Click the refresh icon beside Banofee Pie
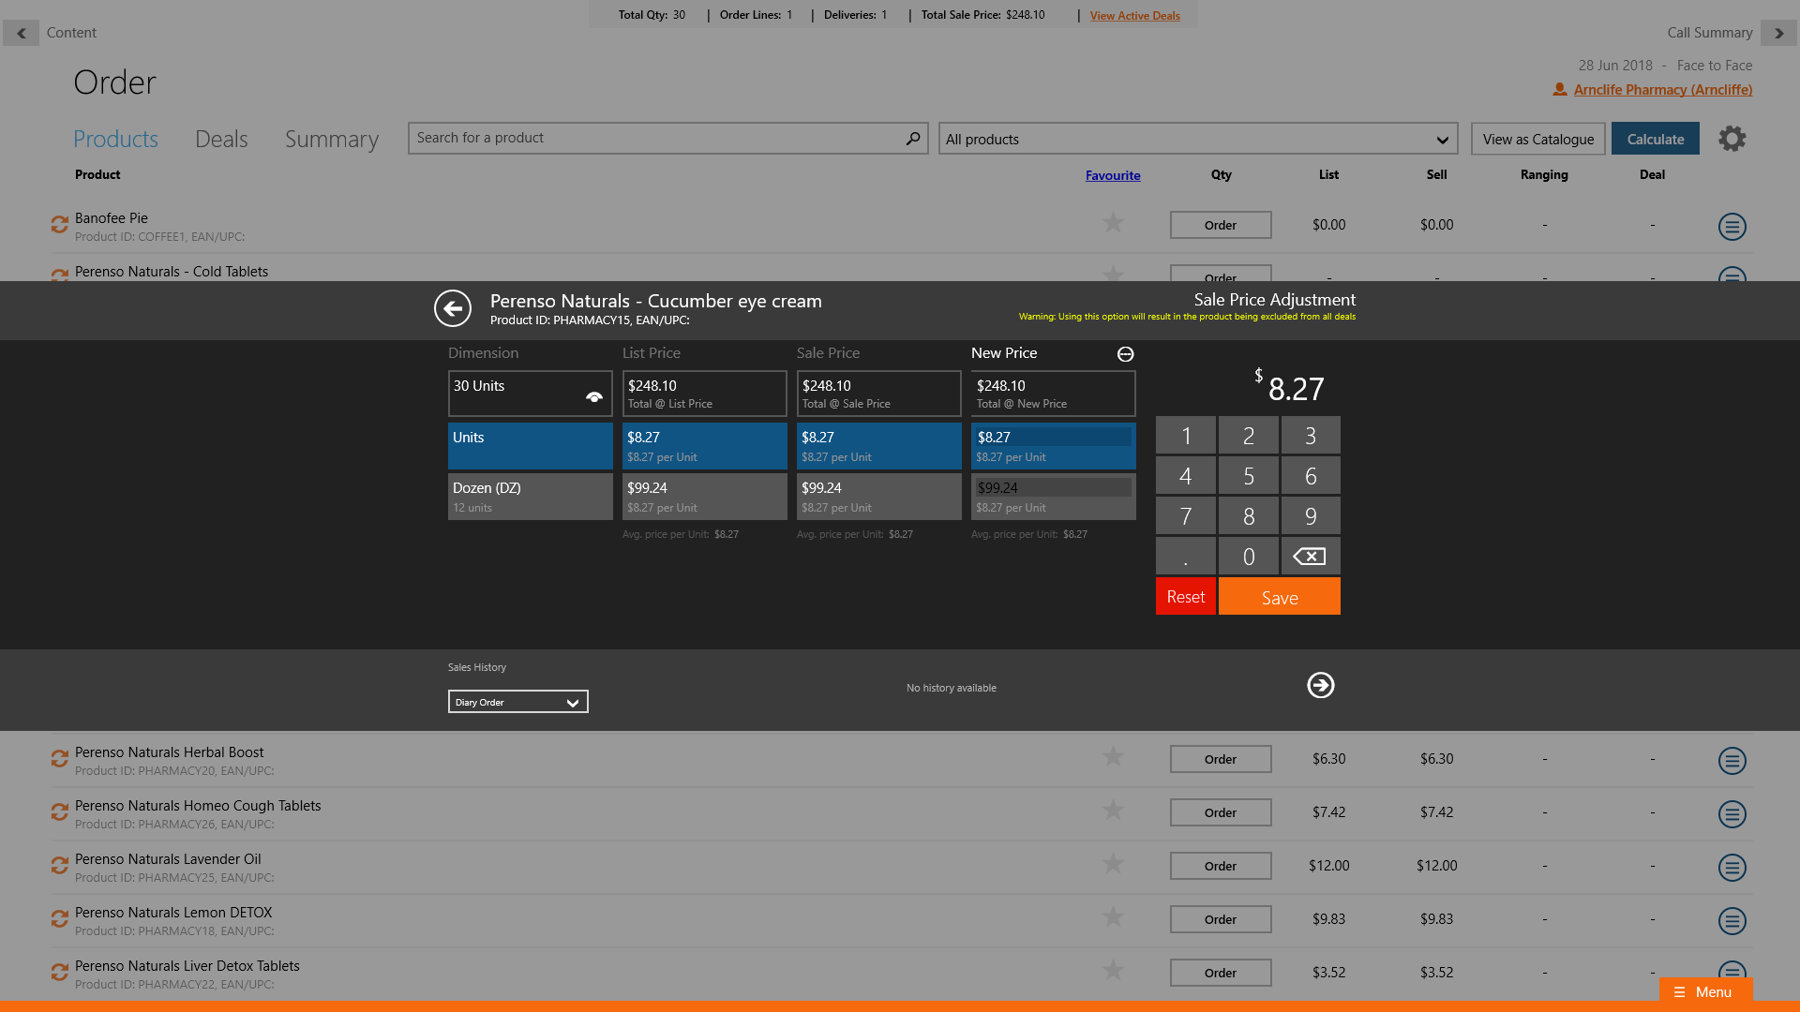 click(60, 225)
